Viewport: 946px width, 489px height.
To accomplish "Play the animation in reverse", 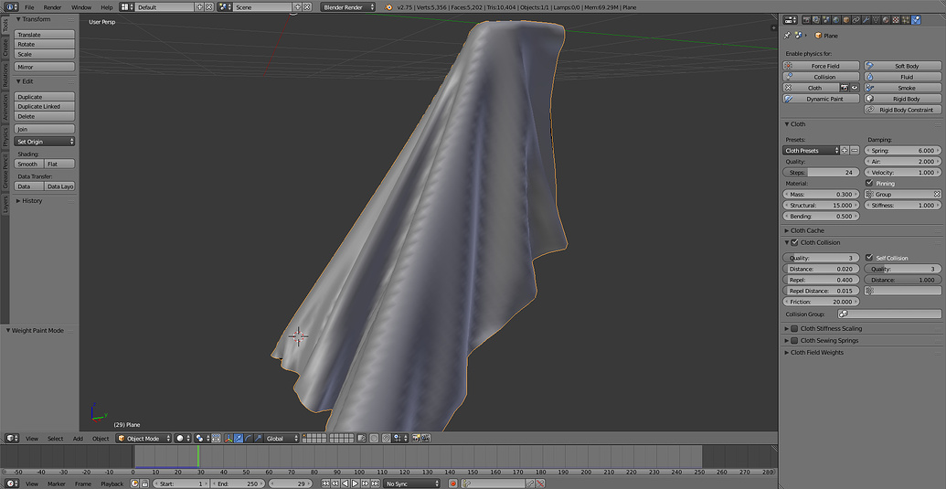I will point(345,483).
